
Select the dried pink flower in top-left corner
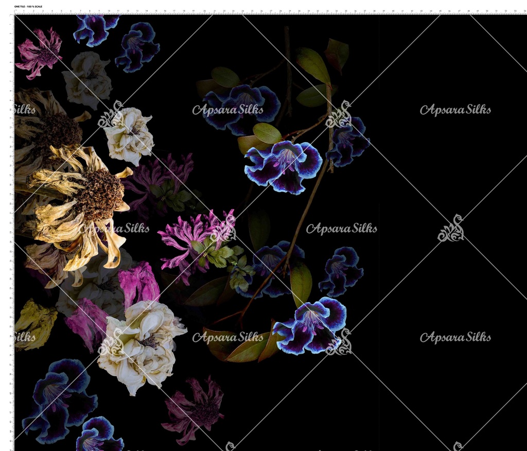tap(39, 54)
